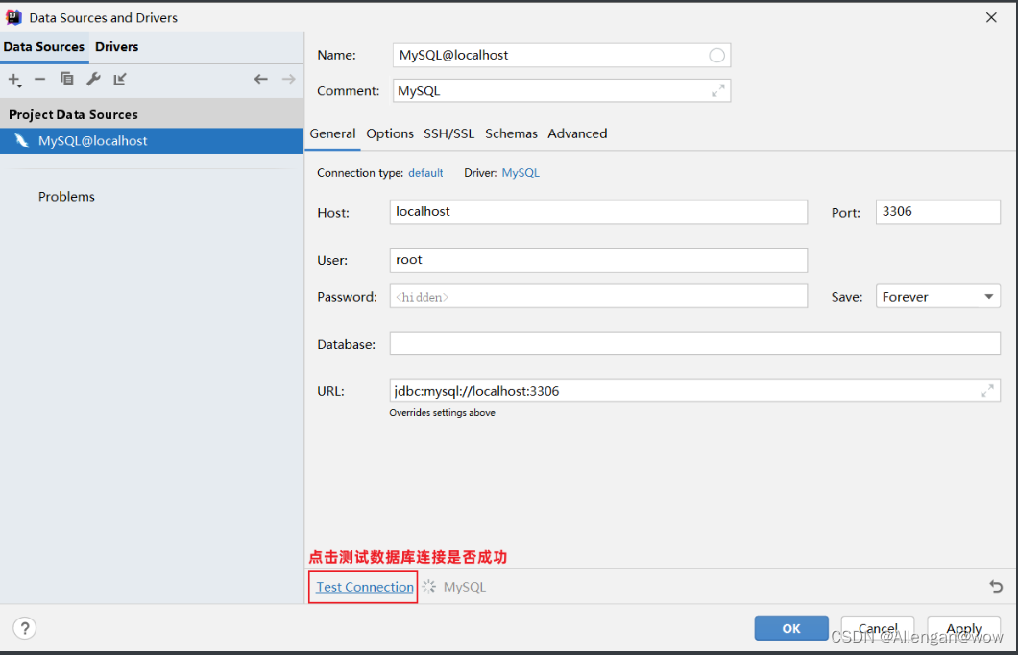Image resolution: width=1018 pixels, height=655 pixels.
Task: Click the default connection type link
Action: pos(425,173)
